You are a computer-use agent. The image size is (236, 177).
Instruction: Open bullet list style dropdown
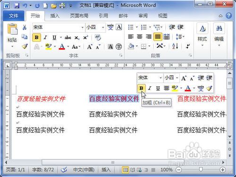pyautogui.click(x=136, y=27)
